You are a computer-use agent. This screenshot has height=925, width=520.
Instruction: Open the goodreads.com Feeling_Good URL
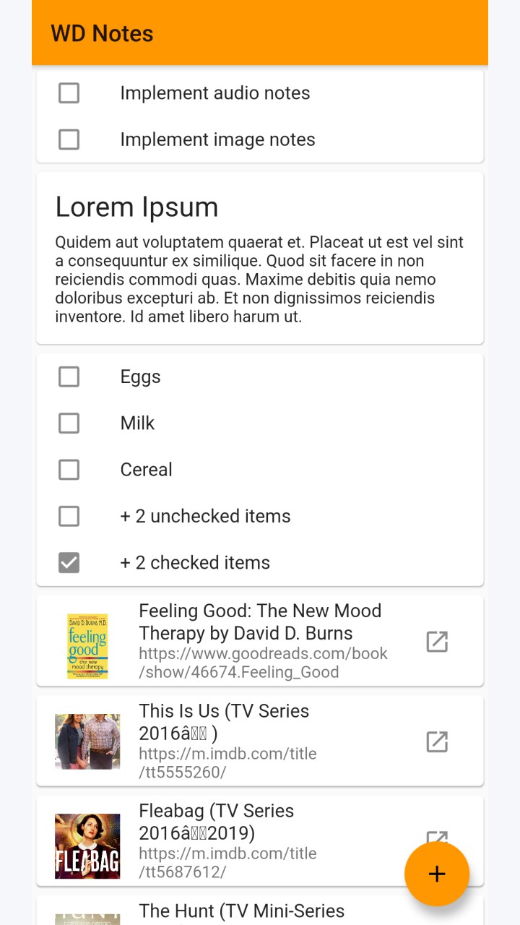(x=263, y=663)
